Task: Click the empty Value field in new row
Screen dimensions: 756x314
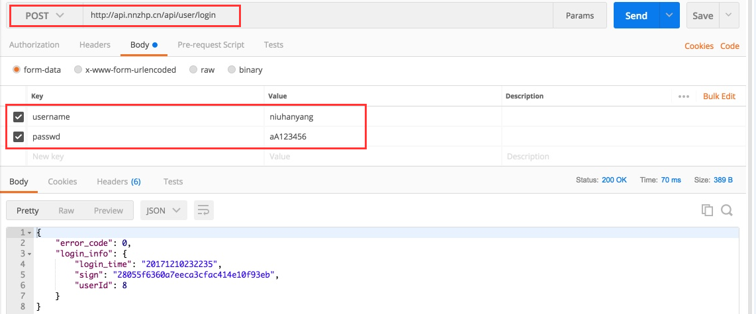Action: point(383,157)
